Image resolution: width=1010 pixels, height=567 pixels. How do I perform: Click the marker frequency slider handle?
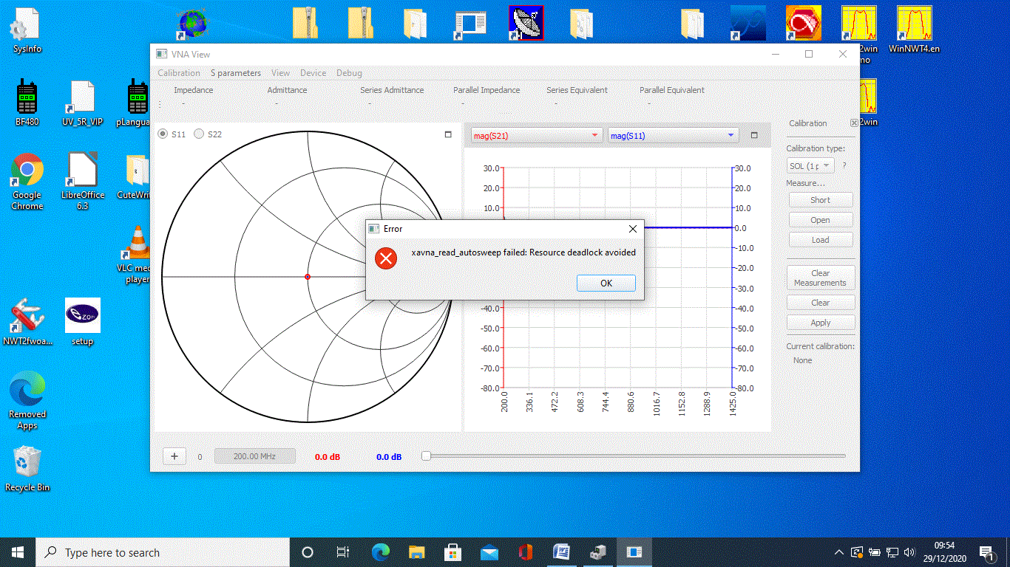point(426,456)
